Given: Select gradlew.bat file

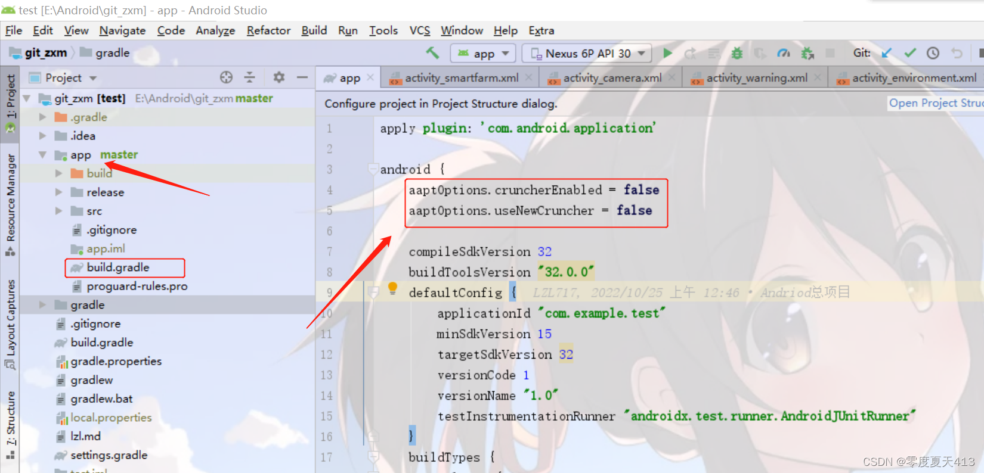Looking at the screenshot, I should [x=101, y=399].
